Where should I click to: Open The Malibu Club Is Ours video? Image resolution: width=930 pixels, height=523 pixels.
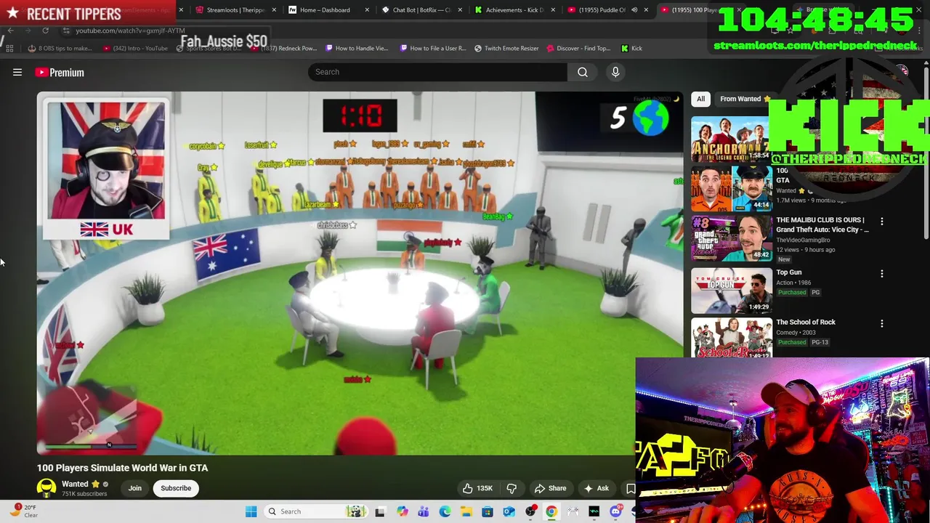(822, 224)
